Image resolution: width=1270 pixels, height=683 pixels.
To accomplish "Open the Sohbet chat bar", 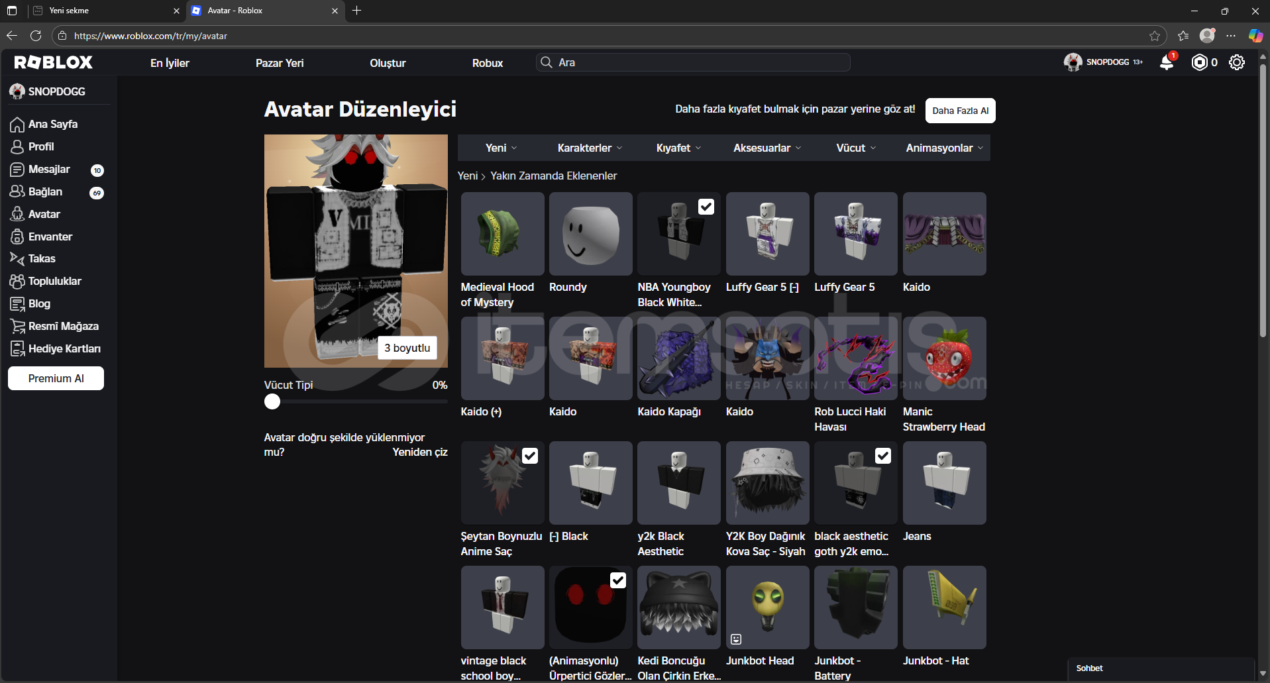I will tap(1161, 668).
